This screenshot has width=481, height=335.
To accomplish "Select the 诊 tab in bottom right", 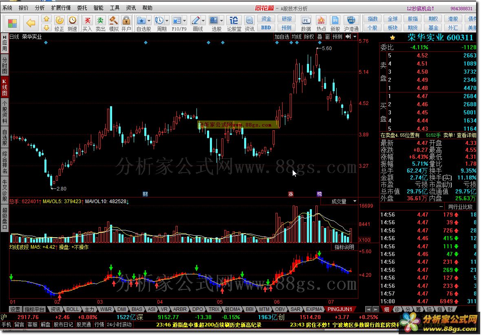I will tap(397, 309).
